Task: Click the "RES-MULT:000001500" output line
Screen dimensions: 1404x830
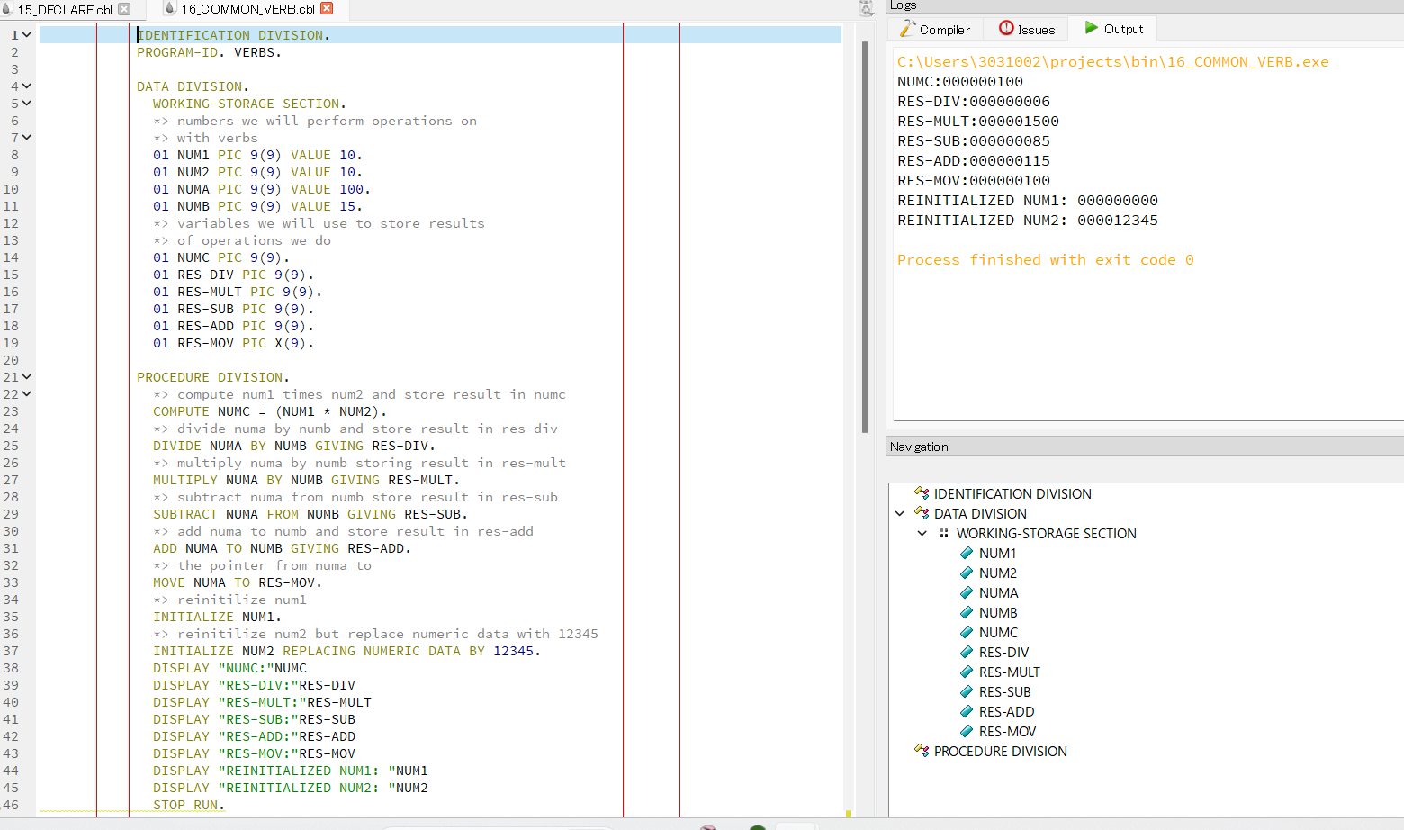Action: tap(977, 122)
